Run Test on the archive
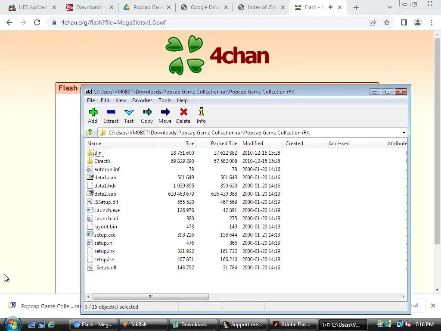The image size is (441, 331). pyautogui.click(x=129, y=116)
